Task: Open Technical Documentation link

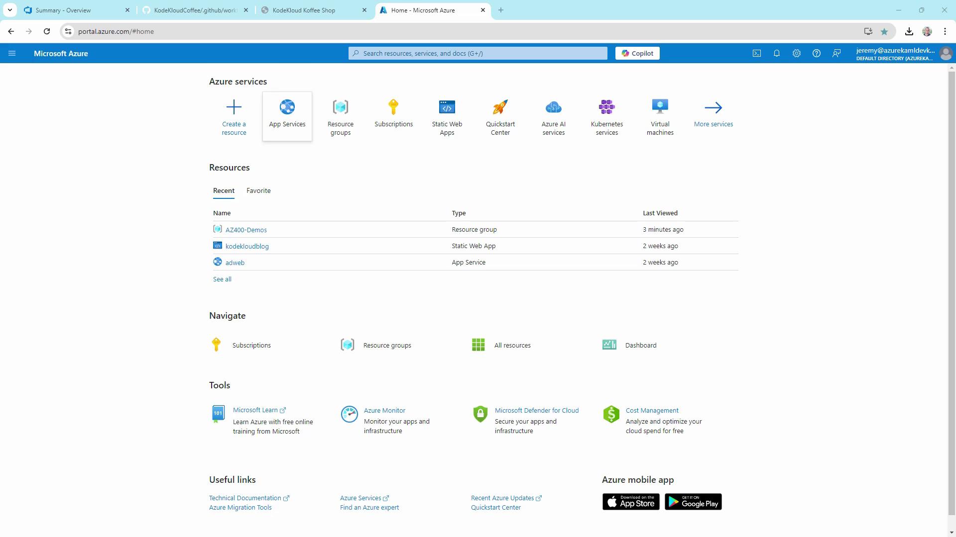Action: 249,498
